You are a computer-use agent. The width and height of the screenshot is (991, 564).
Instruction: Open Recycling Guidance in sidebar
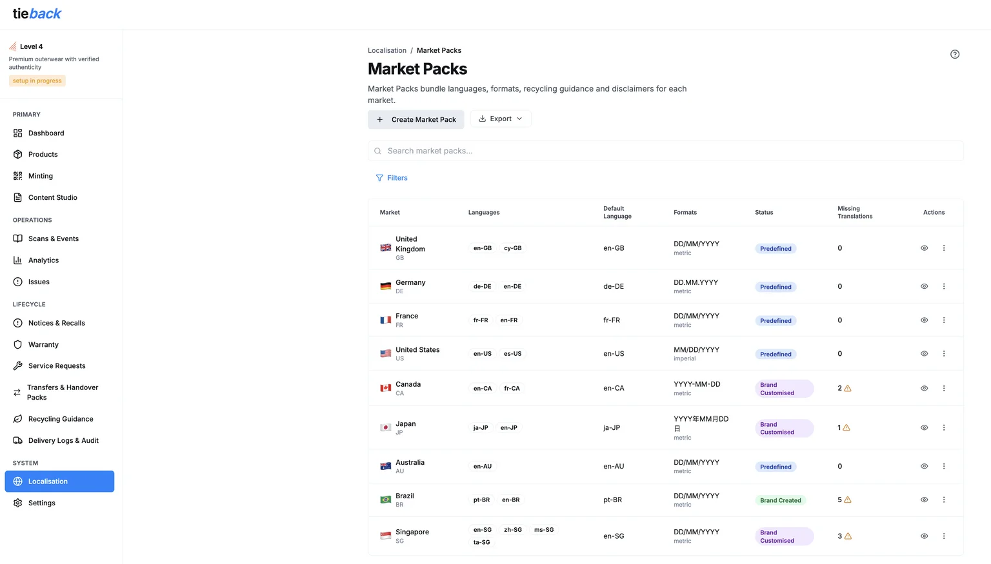[61, 418]
